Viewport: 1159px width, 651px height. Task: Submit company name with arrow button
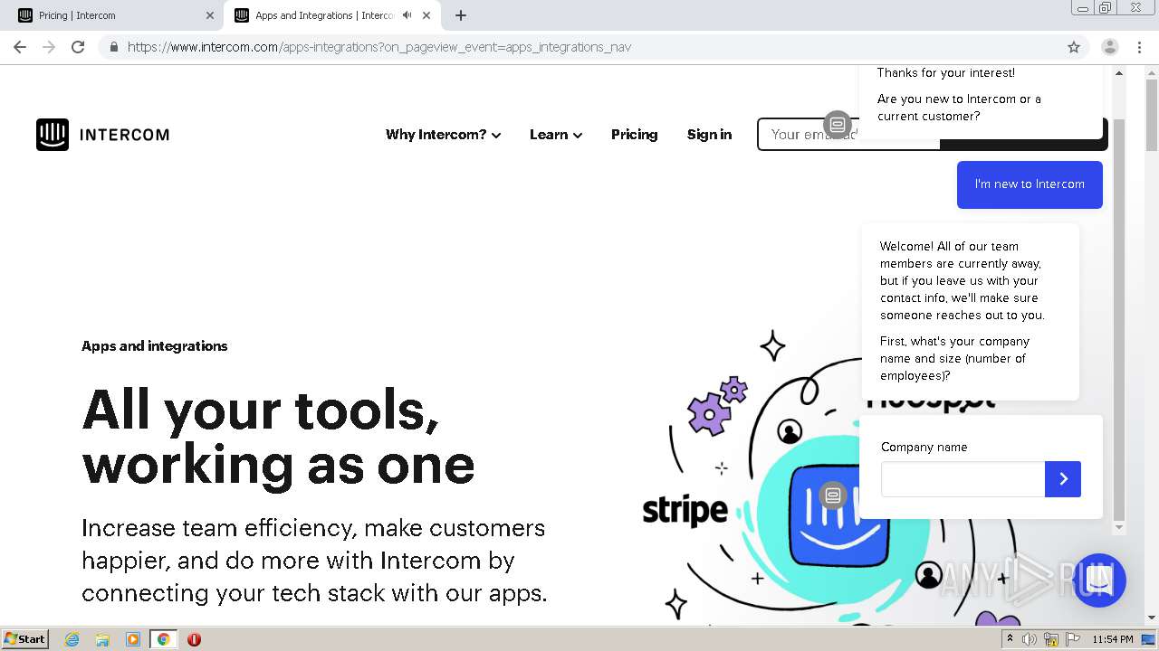(x=1063, y=479)
